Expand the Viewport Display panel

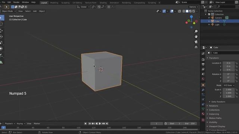point(217,127)
